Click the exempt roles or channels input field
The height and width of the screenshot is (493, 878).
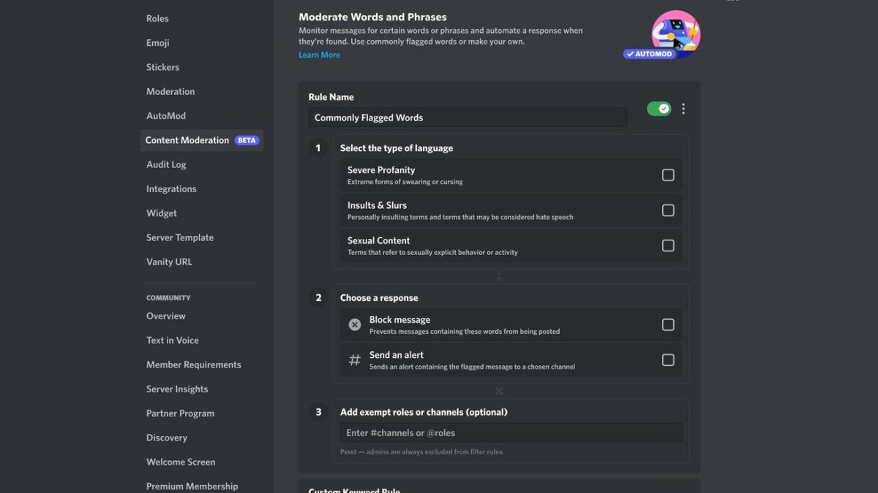click(x=512, y=432)
